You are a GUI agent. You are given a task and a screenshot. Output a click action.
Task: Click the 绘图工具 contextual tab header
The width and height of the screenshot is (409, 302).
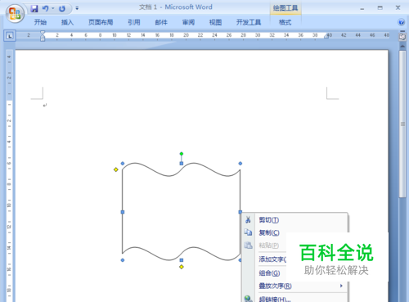[285, 8]
